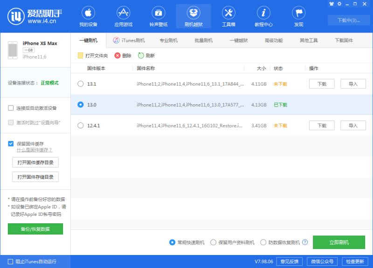The width and height of the screenshot is (373, 268).
Task: Click the 正常模式 connection status text
Action: (x=49, y=83)
